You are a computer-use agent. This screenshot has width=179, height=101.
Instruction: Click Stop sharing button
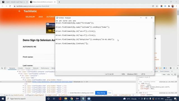tap(101, 93)
